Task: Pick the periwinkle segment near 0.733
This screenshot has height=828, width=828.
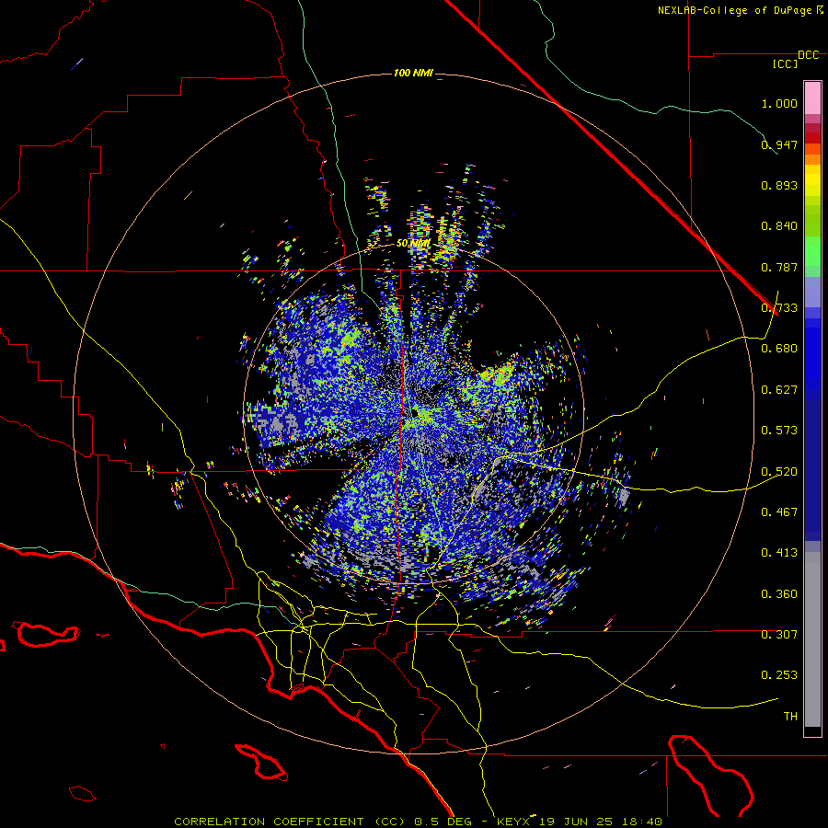Action: coord(812,292)
